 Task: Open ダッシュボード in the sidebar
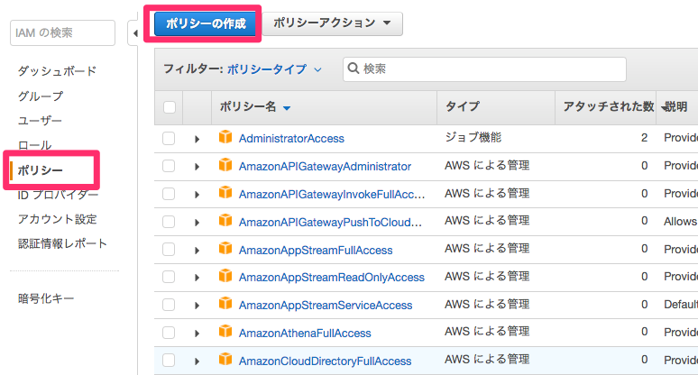tap(57, 71)
